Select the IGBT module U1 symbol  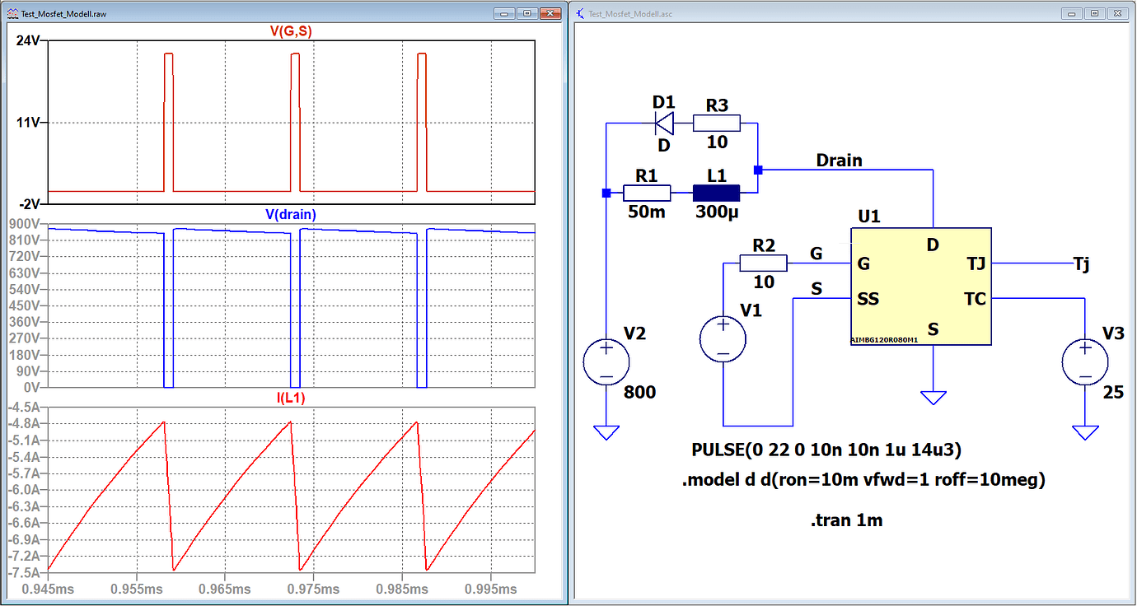(x=920, y=287)
